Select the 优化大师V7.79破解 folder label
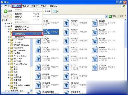Screen dimensions: 128x95 (x=22, y=86)
